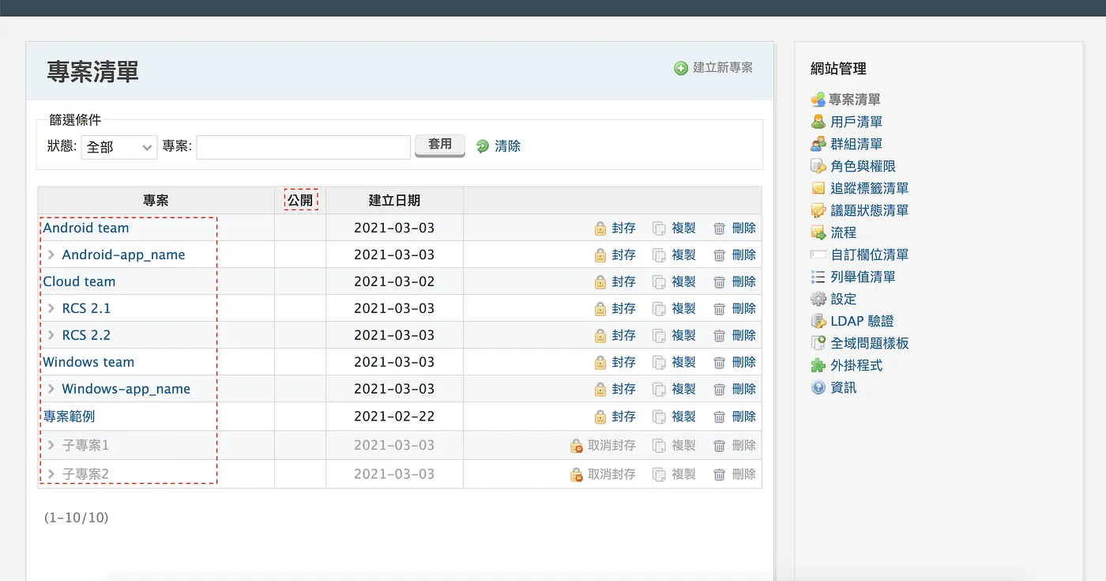Click 取消封存 in the 子專案2 row
The width and height of the screenshot is (1106, 581).
pos(612,475)
